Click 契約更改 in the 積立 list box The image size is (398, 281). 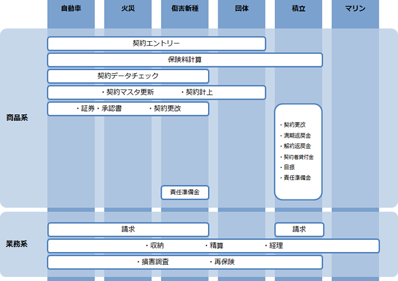coord(294,124)
